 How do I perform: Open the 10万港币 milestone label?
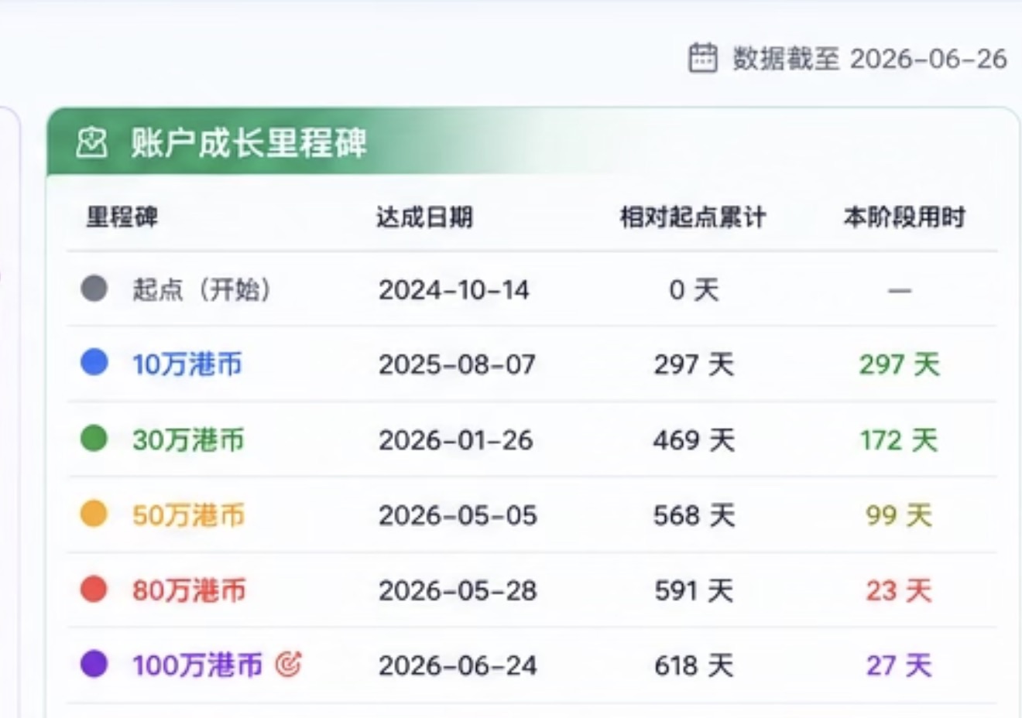pyautogui.click(x=187, y=364)
